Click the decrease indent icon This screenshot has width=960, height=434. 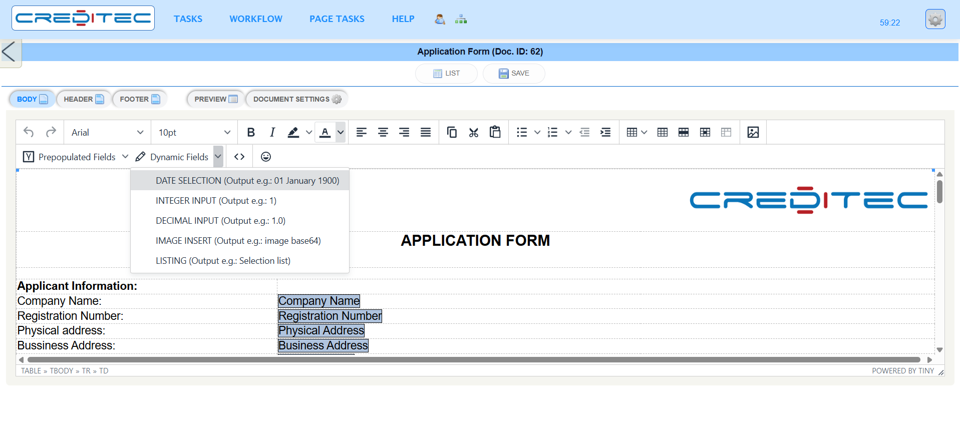tap(584, 132)
